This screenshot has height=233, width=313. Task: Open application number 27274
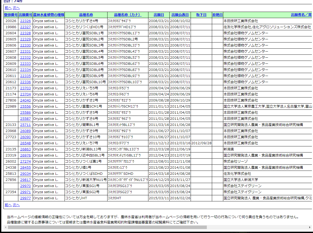point(25,162)
